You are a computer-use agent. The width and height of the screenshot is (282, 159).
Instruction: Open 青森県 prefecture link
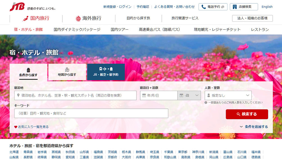coord(28,152)
